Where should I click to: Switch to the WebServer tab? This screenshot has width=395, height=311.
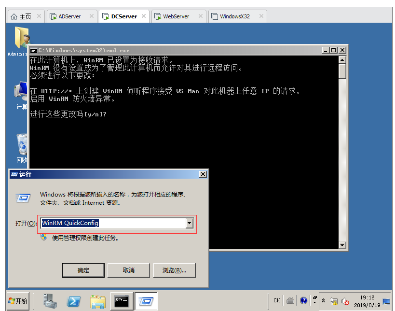pos(176,16)
